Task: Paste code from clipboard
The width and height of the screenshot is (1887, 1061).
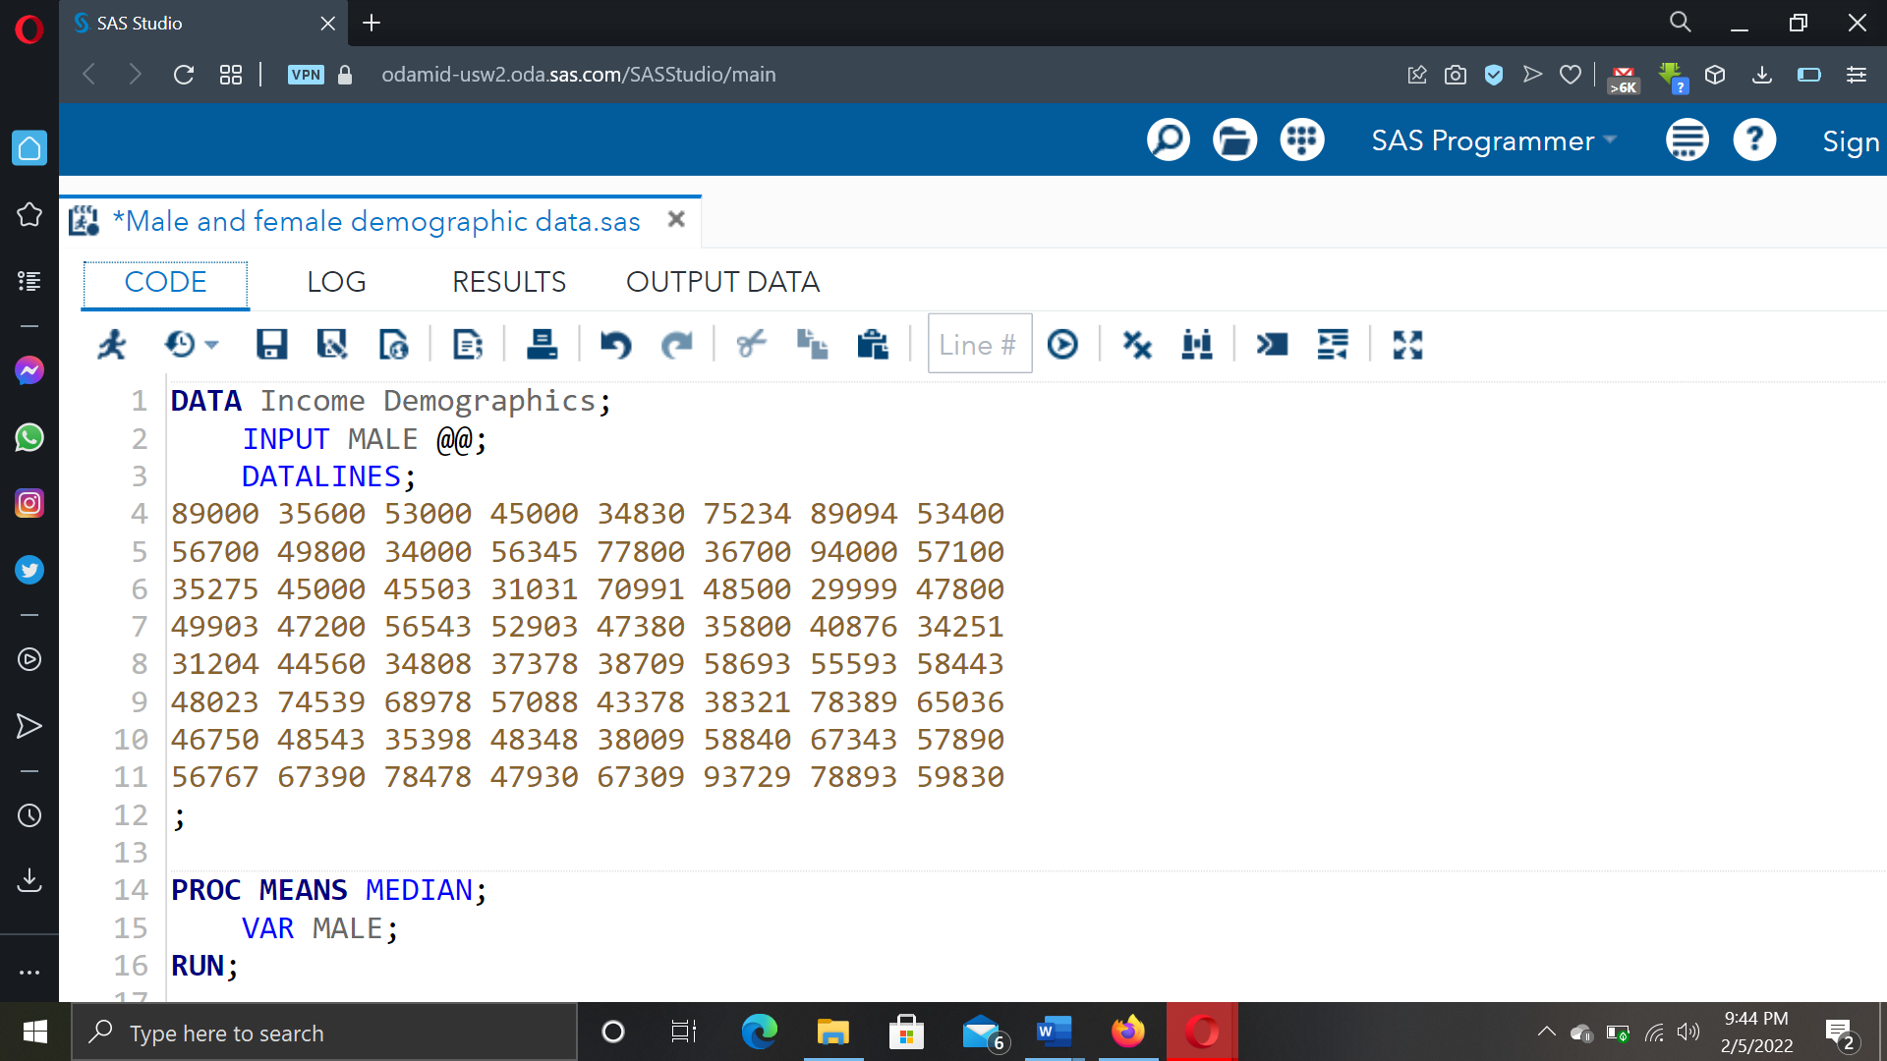Action: coord(873,344)
